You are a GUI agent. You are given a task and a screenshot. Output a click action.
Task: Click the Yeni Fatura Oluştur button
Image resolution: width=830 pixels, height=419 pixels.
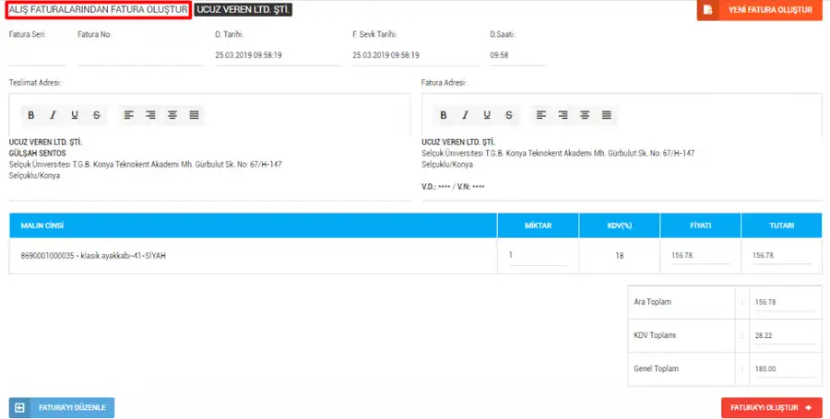760,10
